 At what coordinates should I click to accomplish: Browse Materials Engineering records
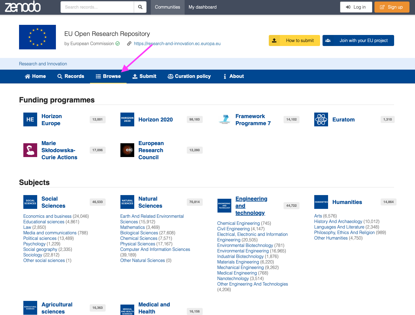(x=238, y=262)
